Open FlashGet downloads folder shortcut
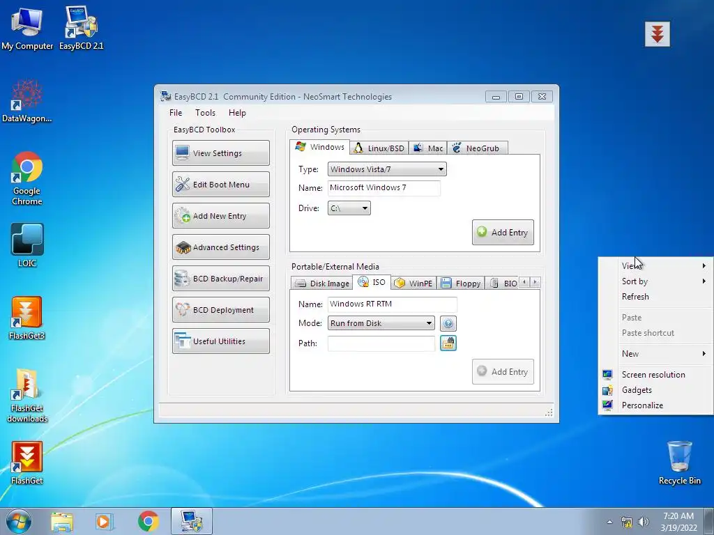Image resolution: width=714 pixels, height=535 pixels. click(27, 395)
